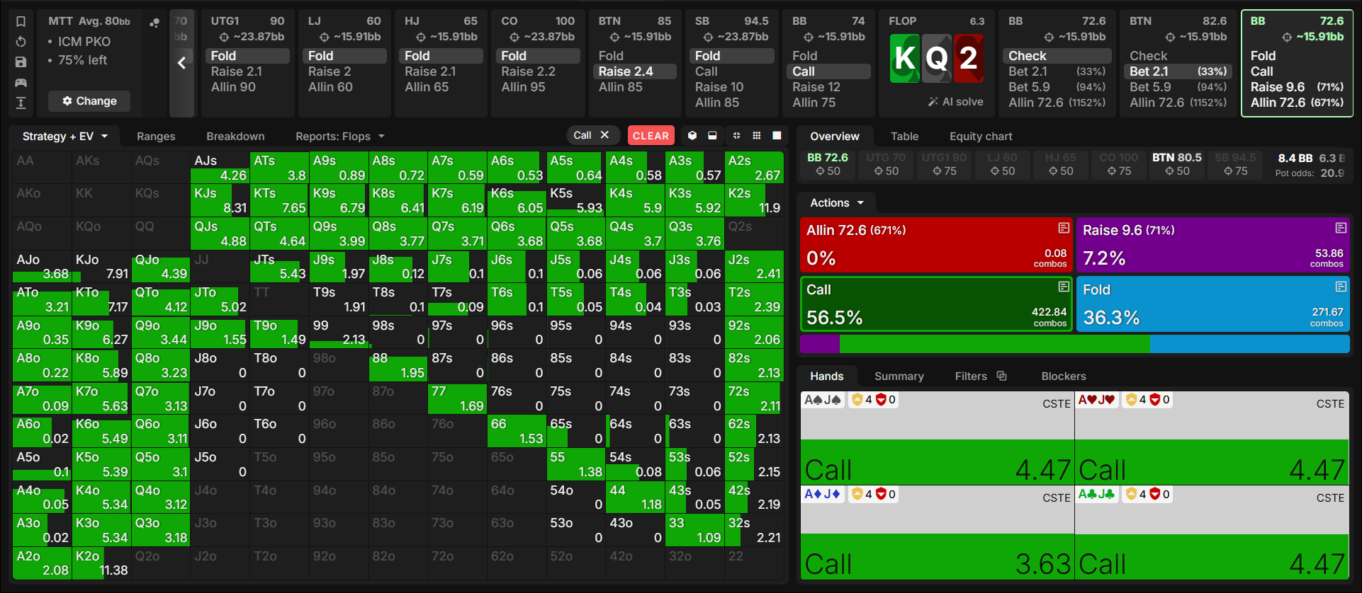The width and height of the screenshot is (1362, 593).
Task: Open the notes icon on the Fold action card
Action: pyautogui.click(x=1341, y=287)
